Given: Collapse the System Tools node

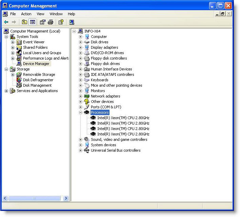Looking at the screenshot, I should [6, 37].
